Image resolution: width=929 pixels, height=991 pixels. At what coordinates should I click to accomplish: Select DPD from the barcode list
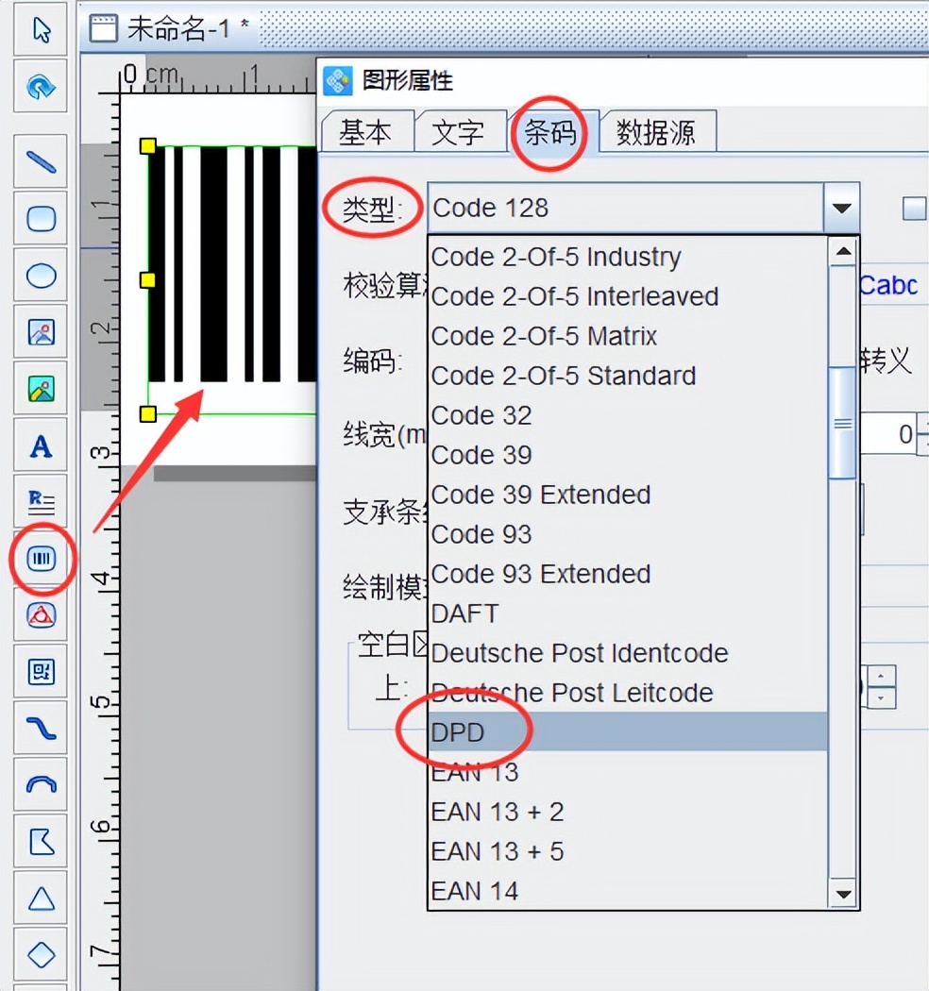point(456,731)
